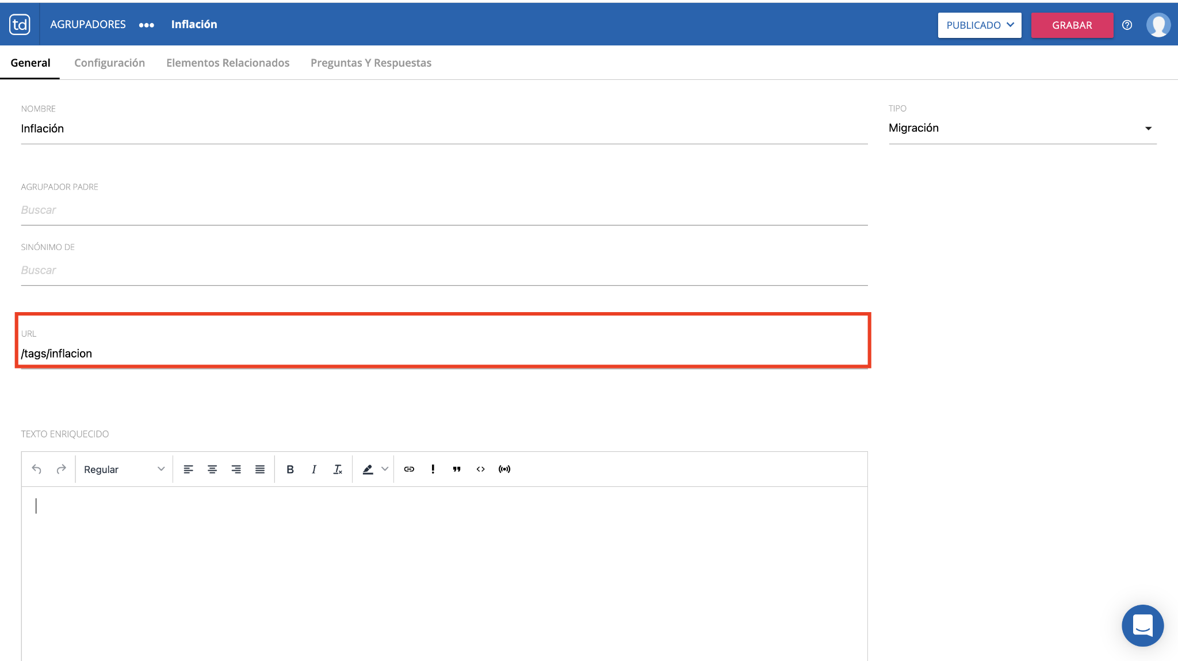Align text left in rich text editor
This screenshot has width=1178, height=661.
(188, 469)
